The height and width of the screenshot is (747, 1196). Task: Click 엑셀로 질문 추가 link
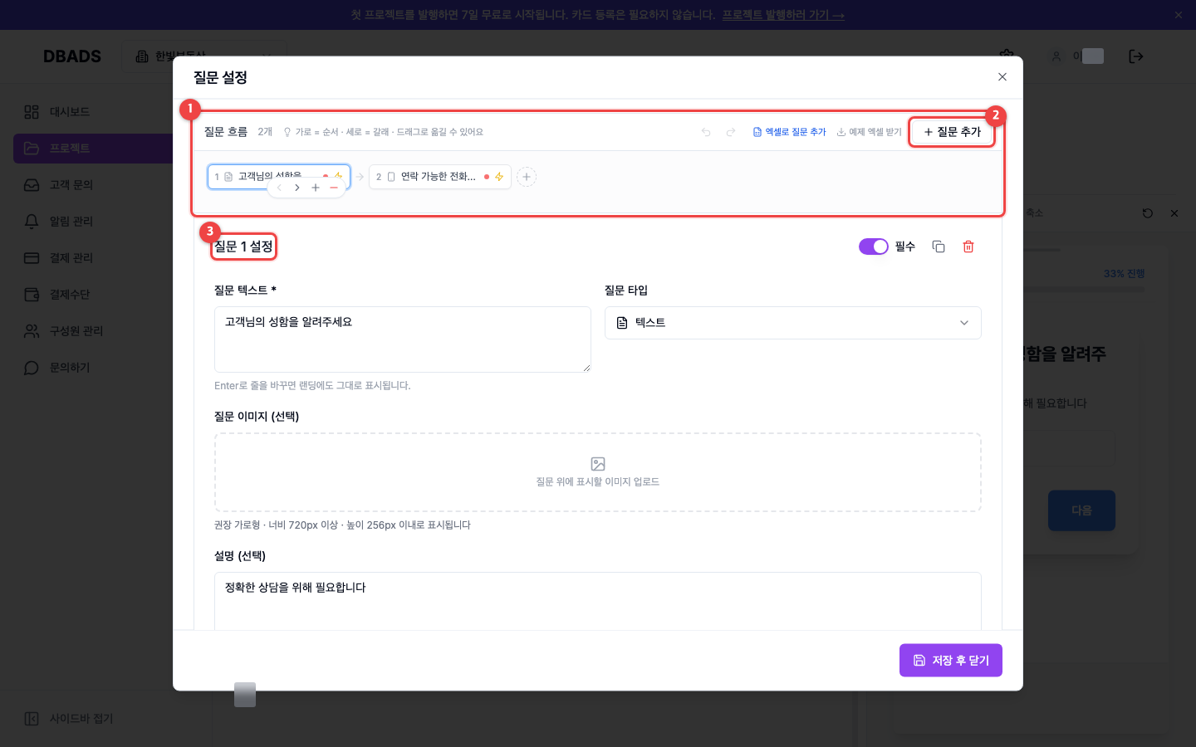pyautogui.click(x=790, y=132)
